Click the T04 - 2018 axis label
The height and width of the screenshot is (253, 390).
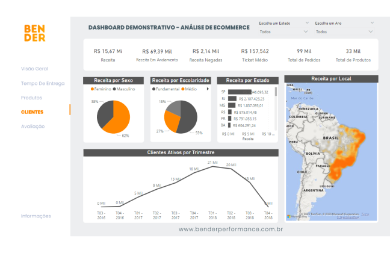(268, 216)
